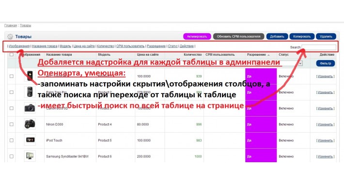The height and width of the screenshot is (184, 344).
Task: Click the Товары page heading
Action: point(23,37)
